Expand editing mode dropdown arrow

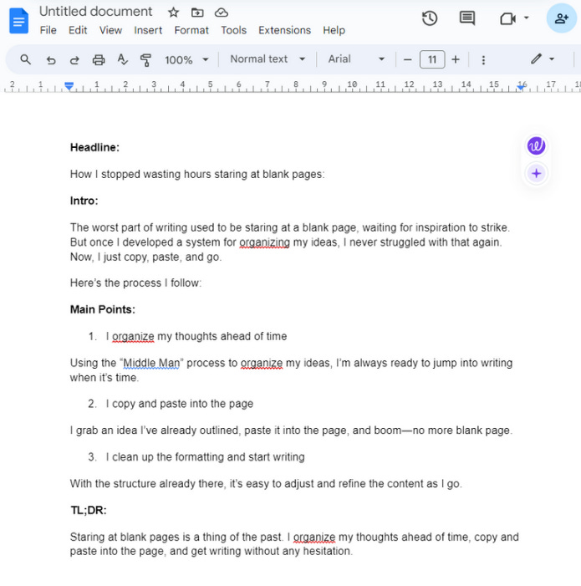[x=552, y=59]
